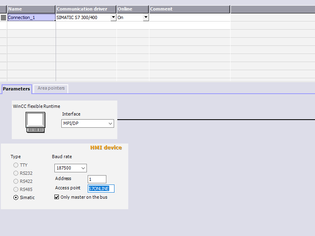Image resolution: width=315 pixels, height=236 pixels.
Task: Click the Comment cell of Connection_1
Action: point(190,17)
